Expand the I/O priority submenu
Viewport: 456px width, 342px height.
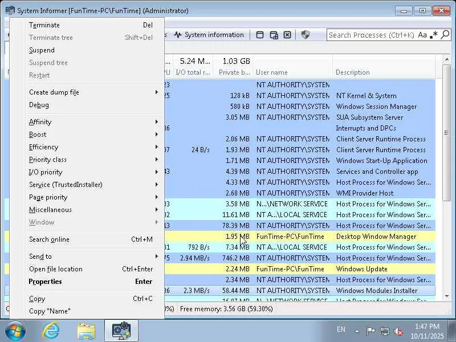[x=91, y=172]
